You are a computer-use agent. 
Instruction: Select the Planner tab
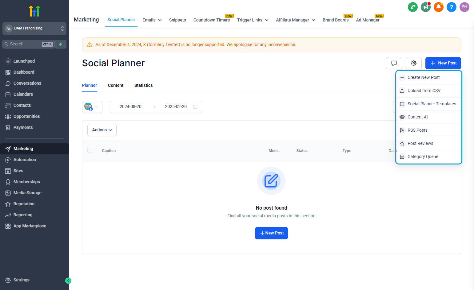[90, 85]
